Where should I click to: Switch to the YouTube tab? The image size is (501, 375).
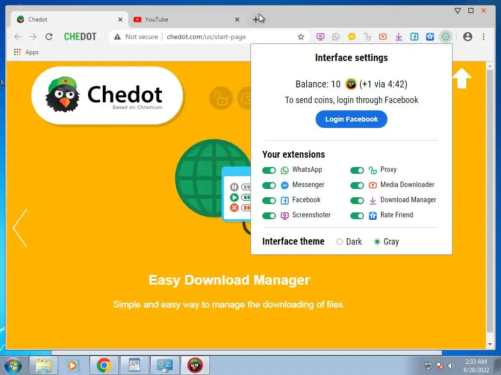tap(187, 20)
